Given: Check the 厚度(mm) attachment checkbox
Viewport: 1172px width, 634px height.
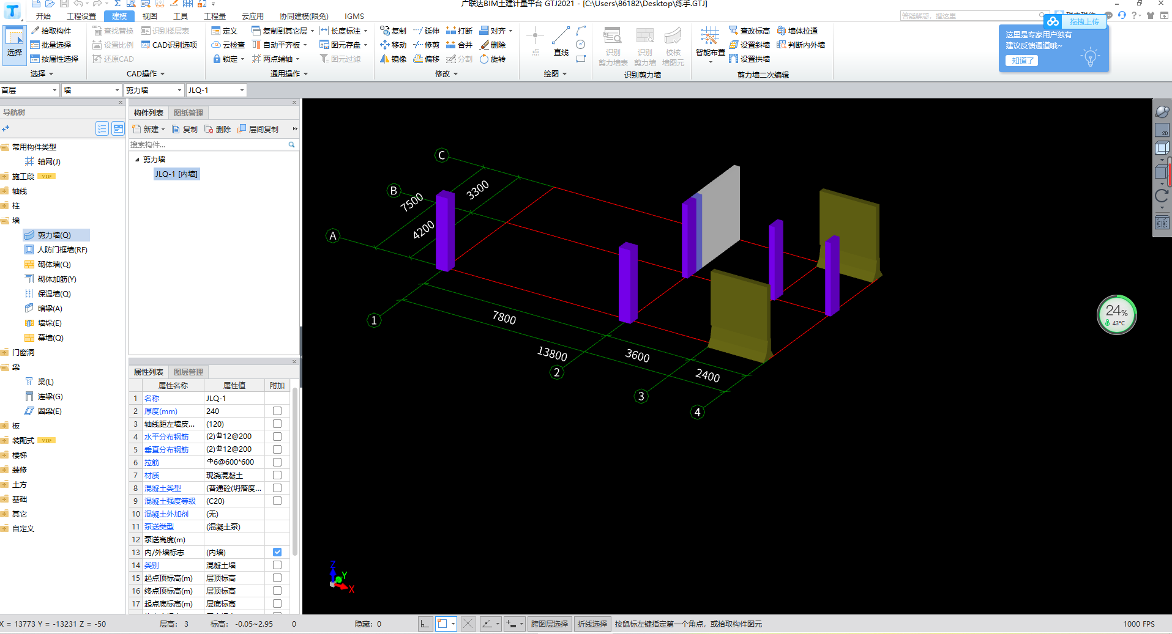Looking at the screenshot, I should [277, 411].
